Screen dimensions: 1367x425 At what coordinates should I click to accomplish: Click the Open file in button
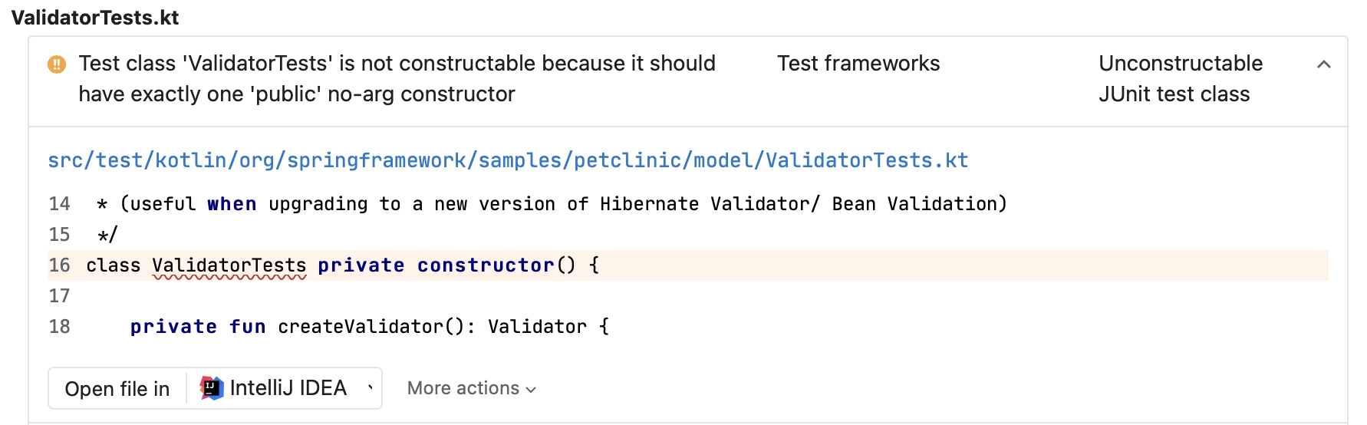point(117,389)
